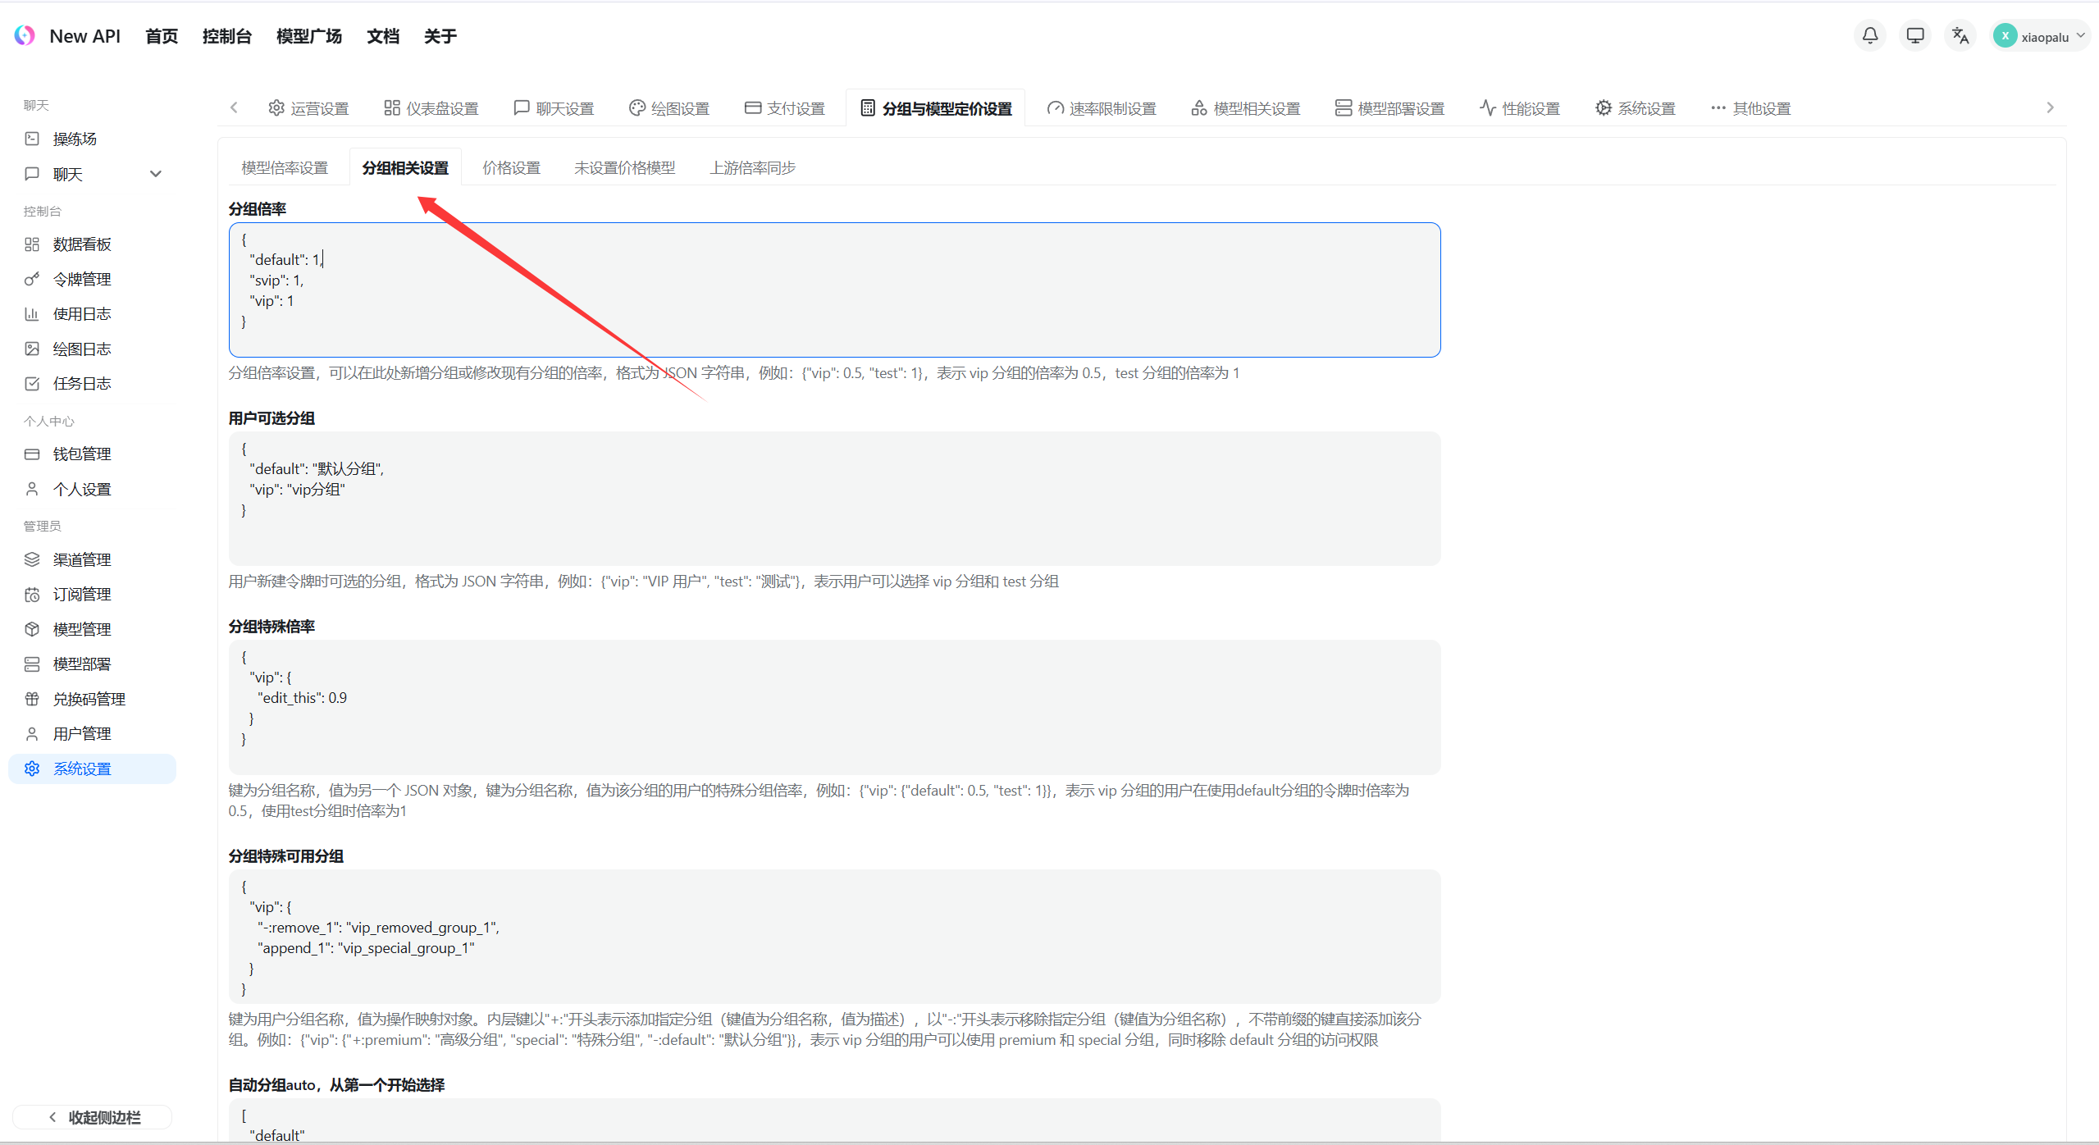Click the 用户可选分组 text area

[x=834, y=498]
